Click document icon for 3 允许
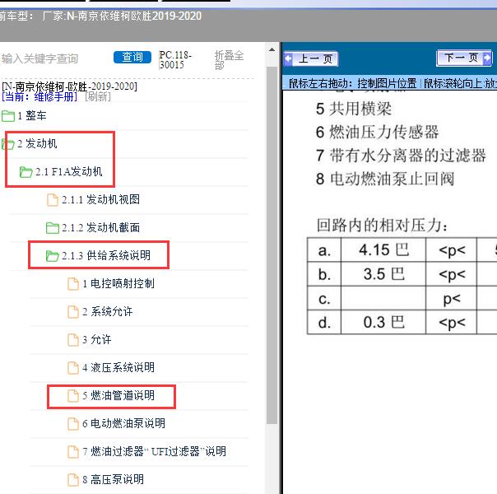This screenshot has width=497, height=494. [x=73, y=340]
